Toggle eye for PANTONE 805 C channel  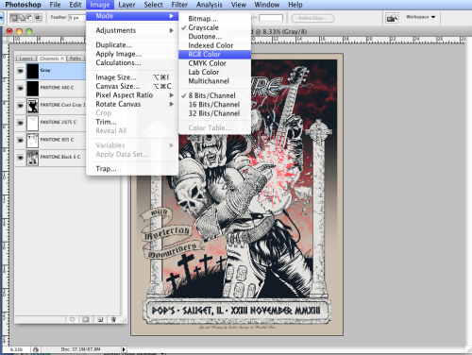(x=21, y=141)
